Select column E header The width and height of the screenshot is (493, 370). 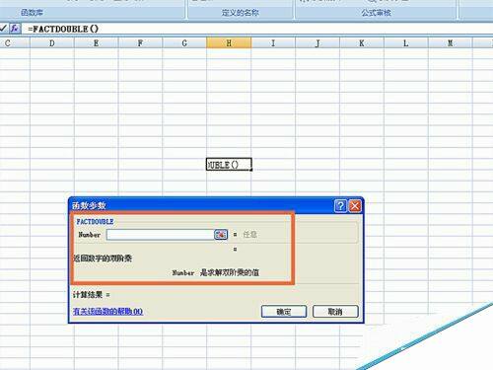coord(96,42)
